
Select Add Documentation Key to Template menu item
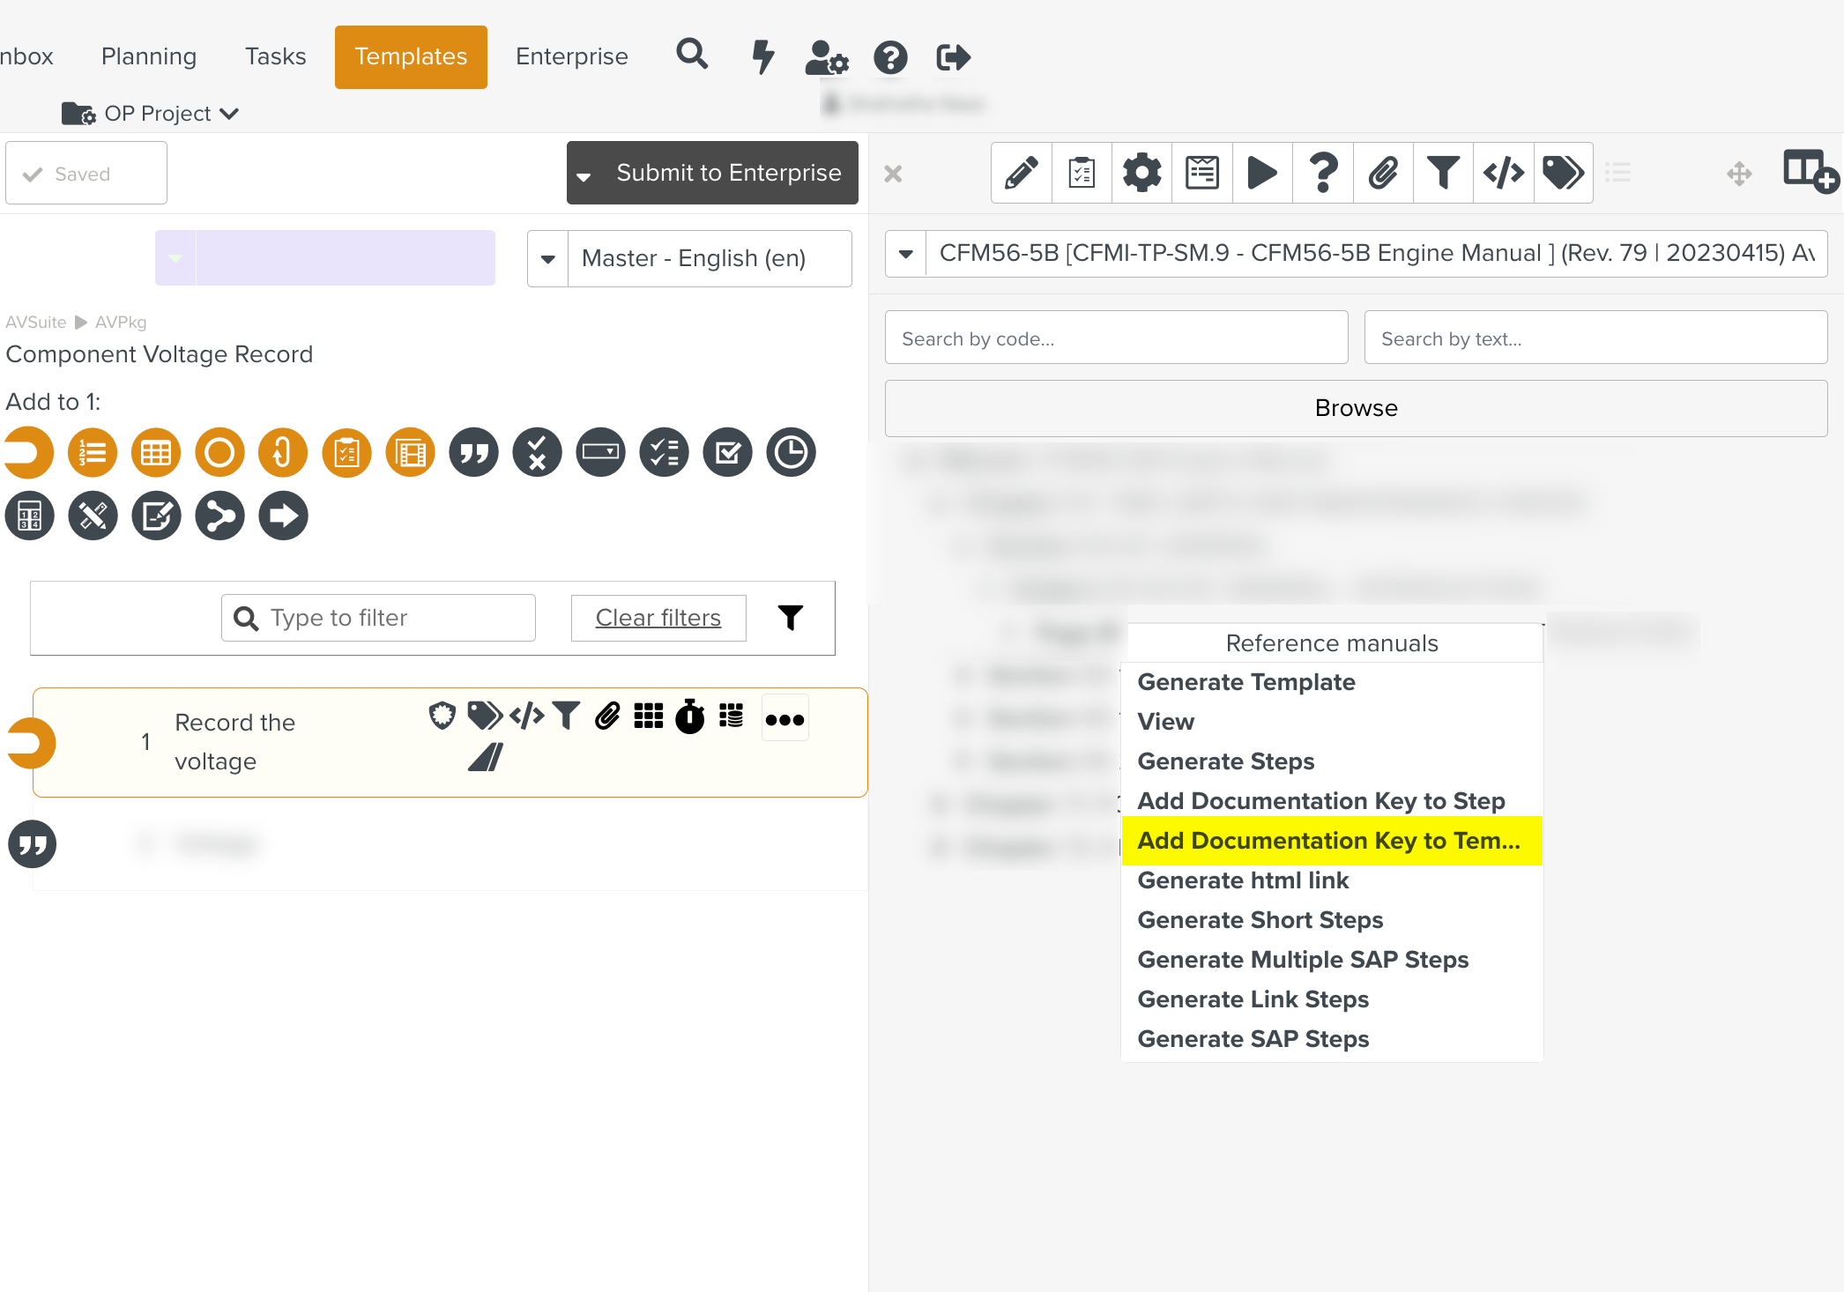pos(1331,841)
